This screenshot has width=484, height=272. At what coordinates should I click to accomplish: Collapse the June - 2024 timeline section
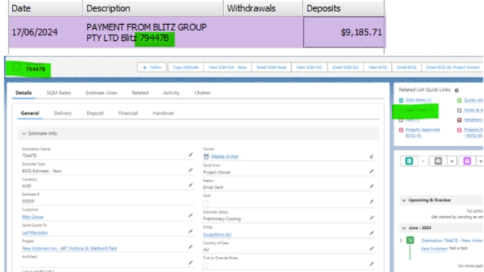[x=404, y=228]
